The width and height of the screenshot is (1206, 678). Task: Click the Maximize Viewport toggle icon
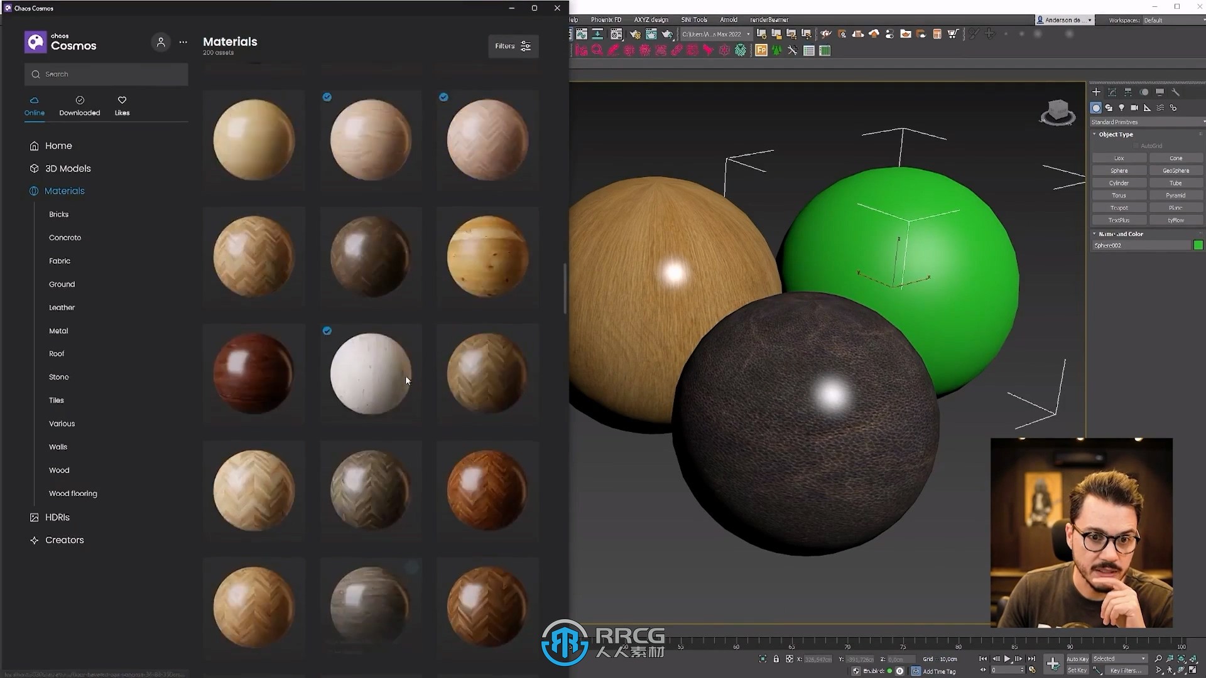tap(1193, 670)
